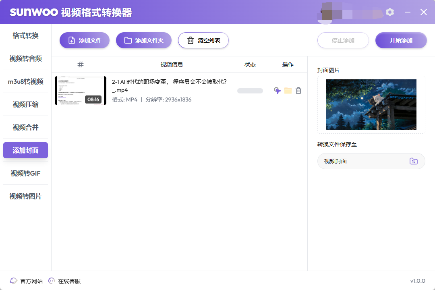Click the 视频信息 column header
The width and height of the screenshot is (435, 290).
coord(172,65)
